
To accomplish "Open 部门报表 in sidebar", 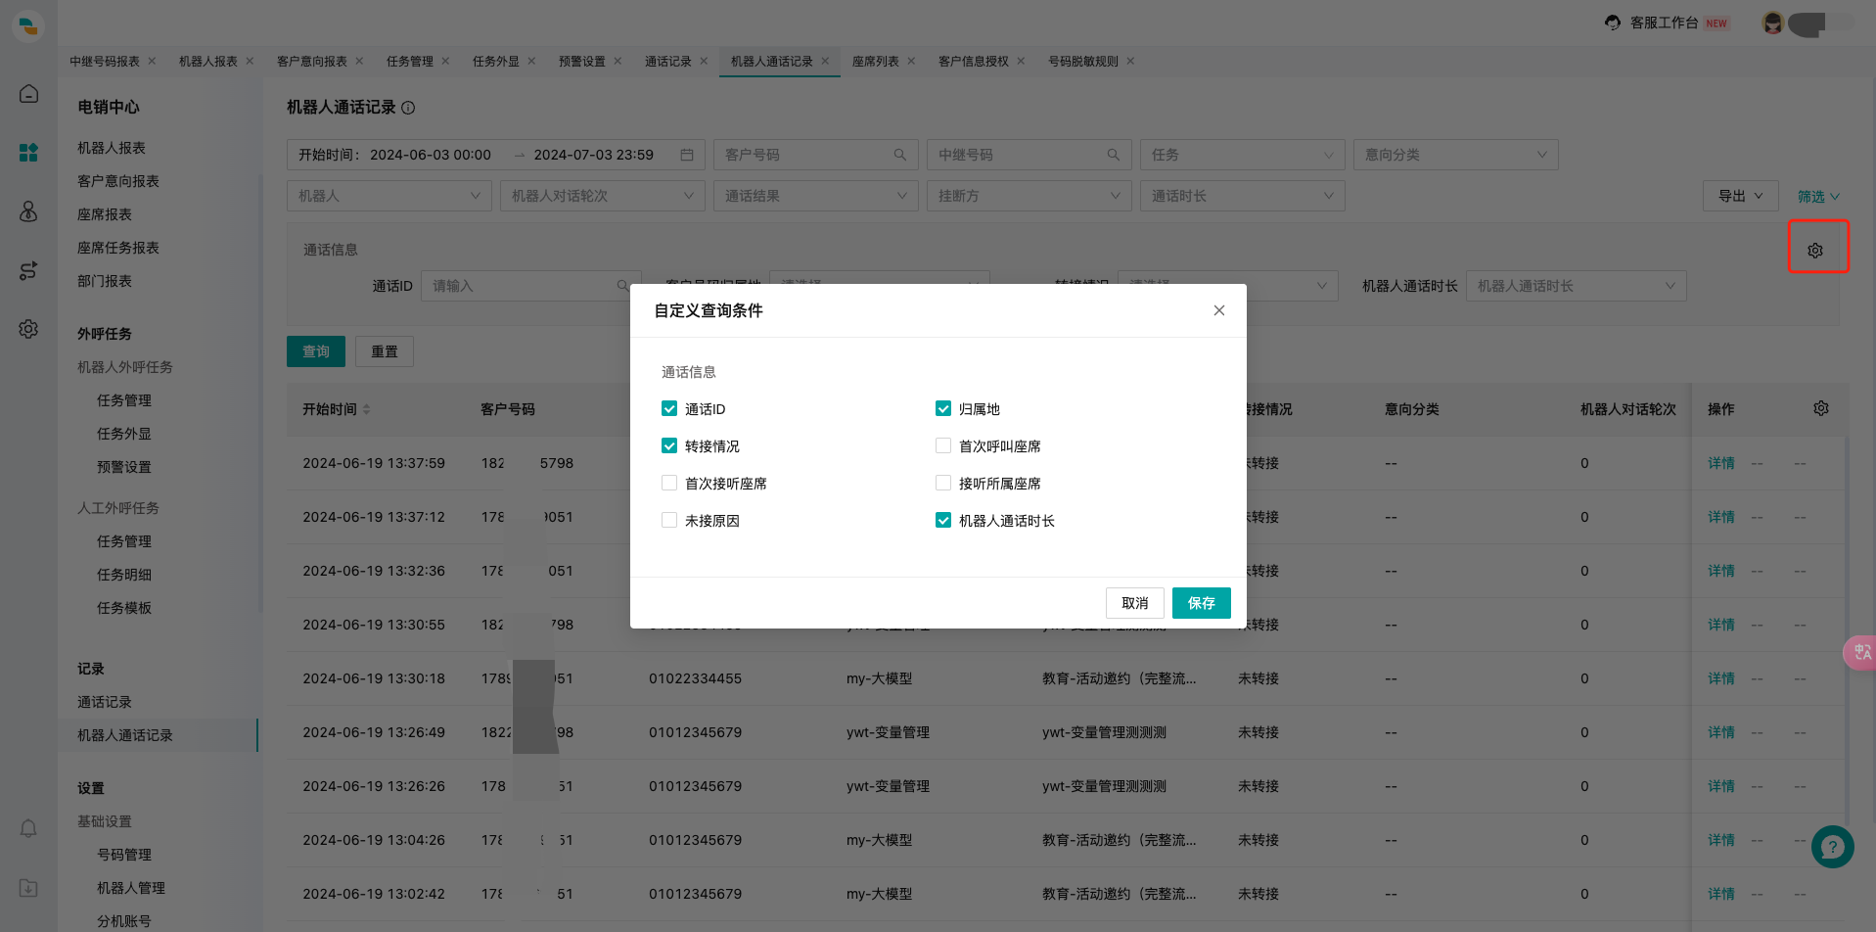I will coord(105,281).
